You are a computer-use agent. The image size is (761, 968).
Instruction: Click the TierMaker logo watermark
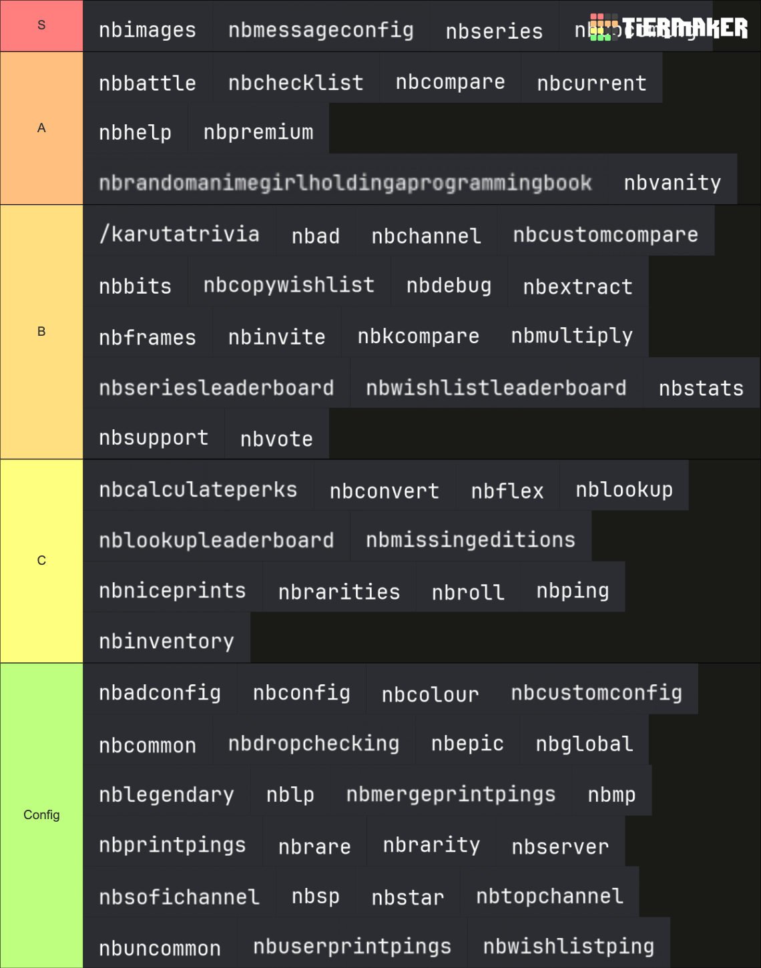tap(668, 27)
